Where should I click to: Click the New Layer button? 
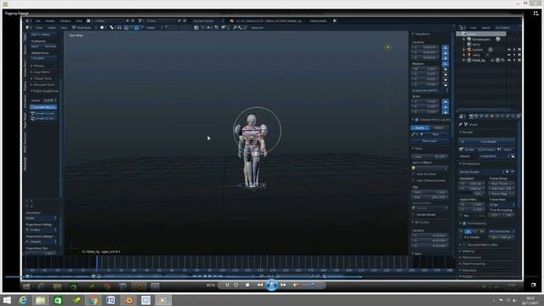click(429, 141)
